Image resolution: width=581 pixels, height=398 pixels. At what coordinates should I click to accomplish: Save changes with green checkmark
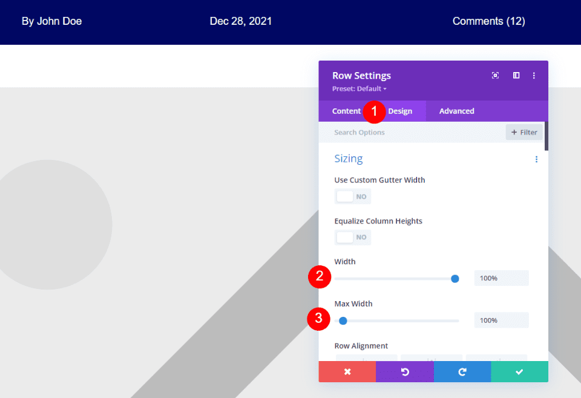pos(519,372)
